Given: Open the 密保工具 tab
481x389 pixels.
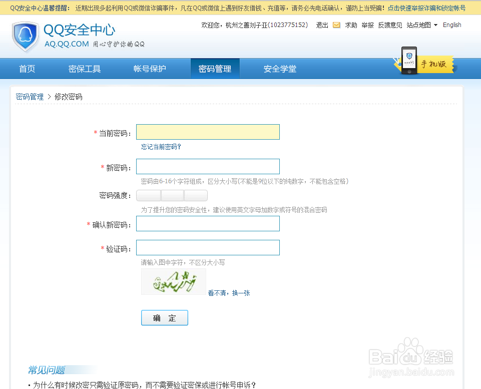Looking at the screenshot, I should [x=85, y=69].
